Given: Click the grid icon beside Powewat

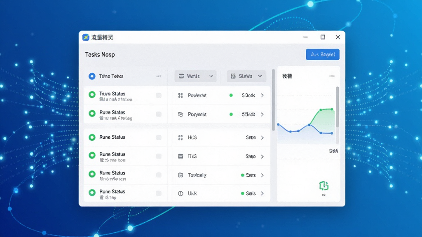Looking at the screenshot, I should [181, 95].
